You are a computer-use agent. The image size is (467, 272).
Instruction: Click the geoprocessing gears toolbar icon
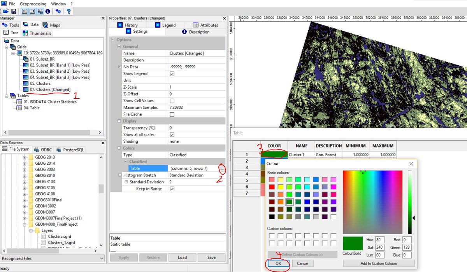(x=58, y=11)
